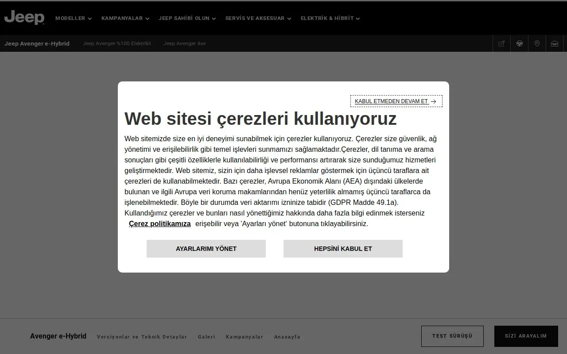Switch to Jeep Avenger %100 Elektrikli

click(117, 43)
